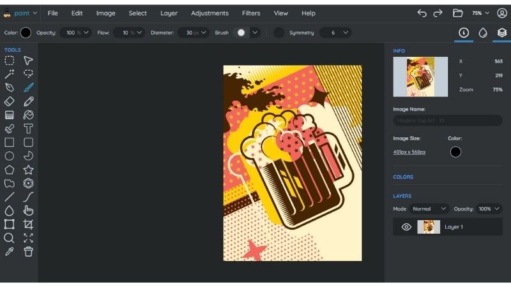511x287 pixels.
Task: Hide Layer 1 with the eye icon
Action: 406,227
